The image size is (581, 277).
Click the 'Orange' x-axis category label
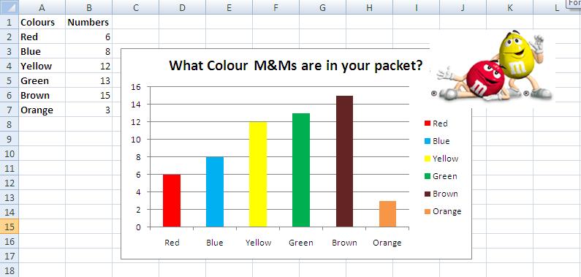387,243
